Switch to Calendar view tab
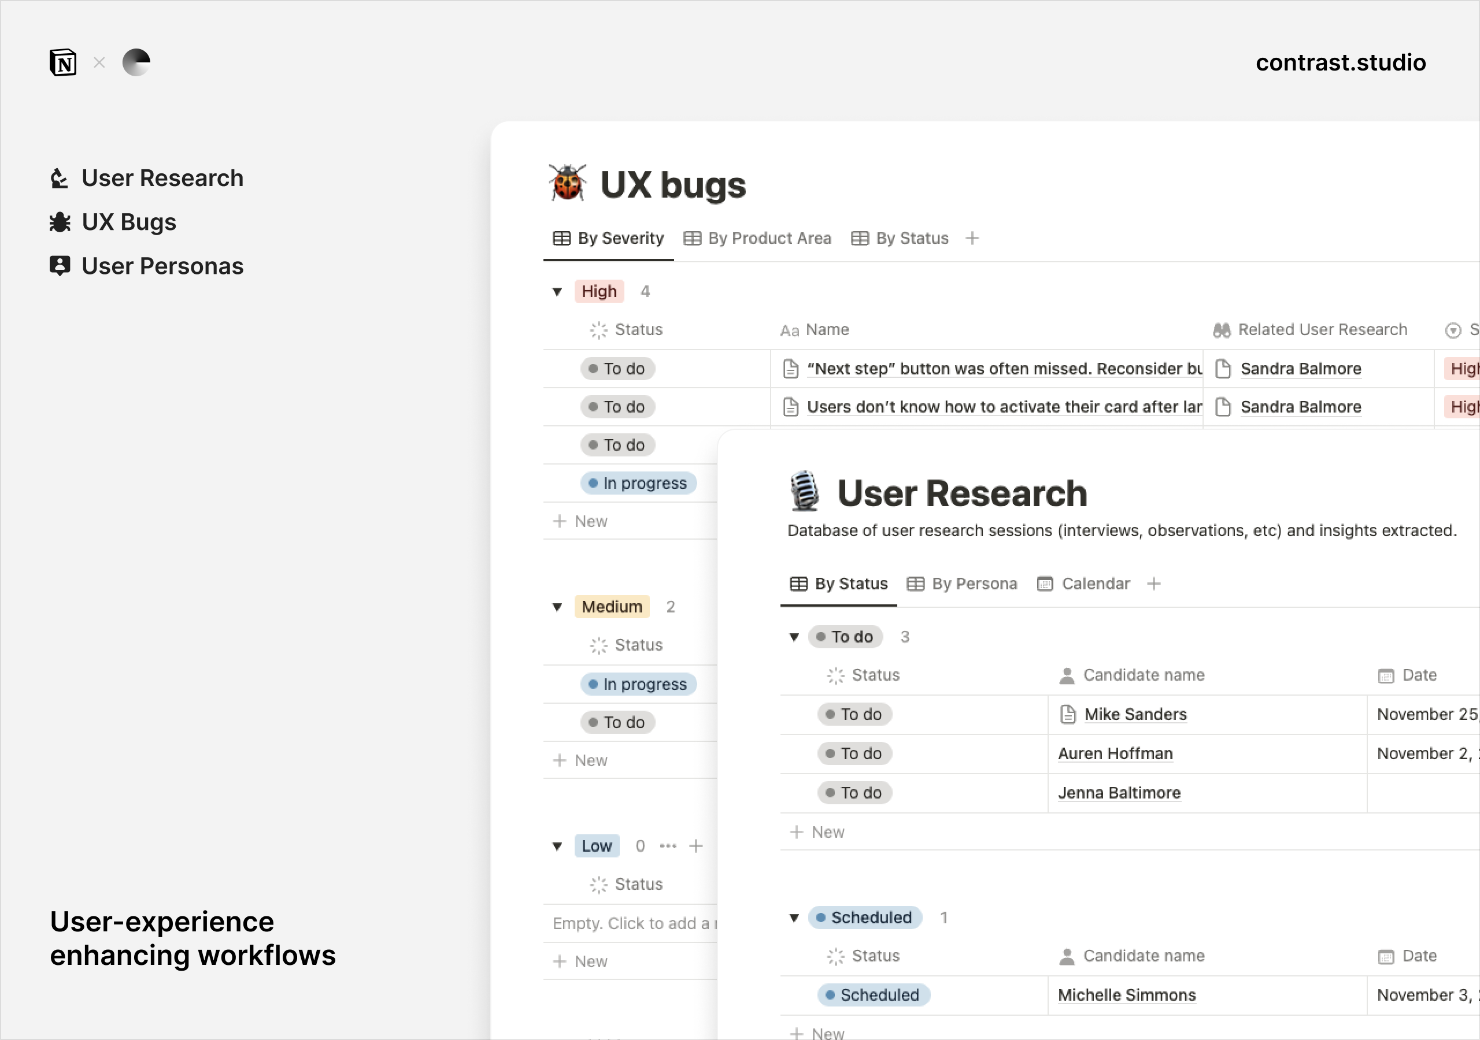The height and width of the screenshot is (1040, 1480). coord(1083,584)
